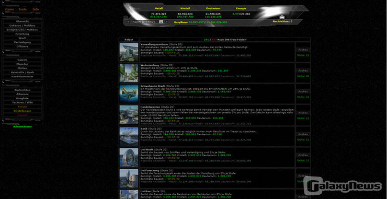Click the Kristall resource header

point(185,8)
